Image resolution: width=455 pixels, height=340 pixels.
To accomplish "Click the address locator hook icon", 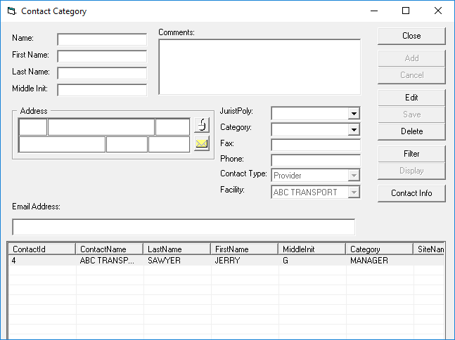I will 202,125.
